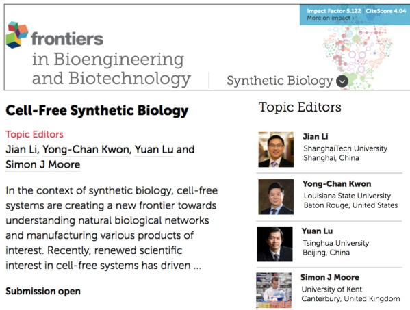Open Simon J Moore name in sidebar
The height and width of the screenshot is (310, 410).
point(330,277)
